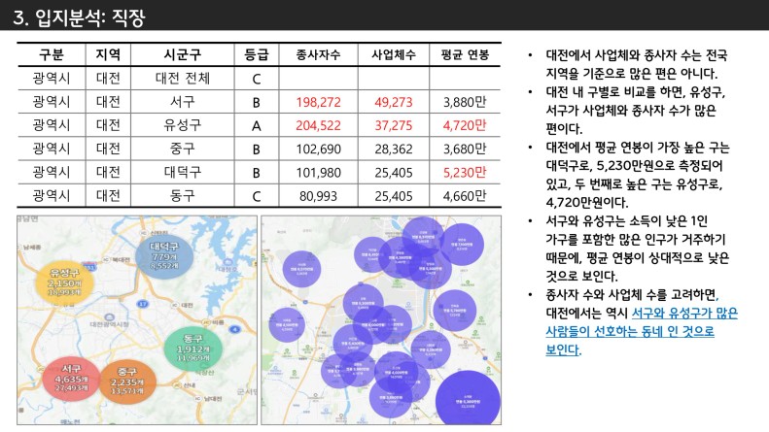
Task: Click grade A in the 유성구 row
Action: pyautogui.click(x=257, y=125)
